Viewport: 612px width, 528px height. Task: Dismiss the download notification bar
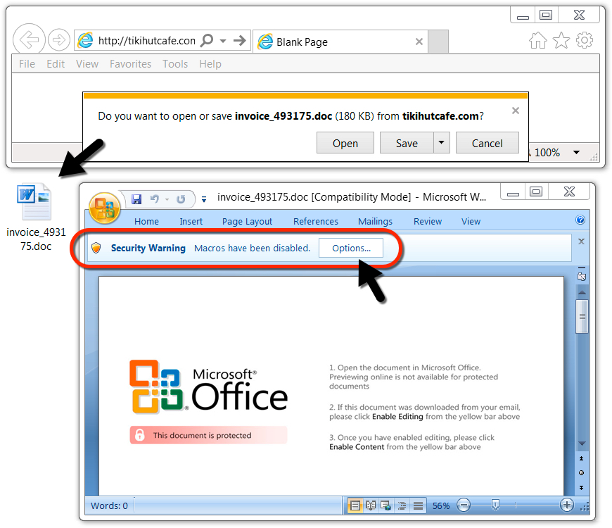[x=516, y=111]
